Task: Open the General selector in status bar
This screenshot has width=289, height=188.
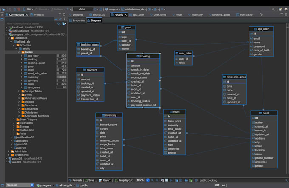Action: coord(20,185)
